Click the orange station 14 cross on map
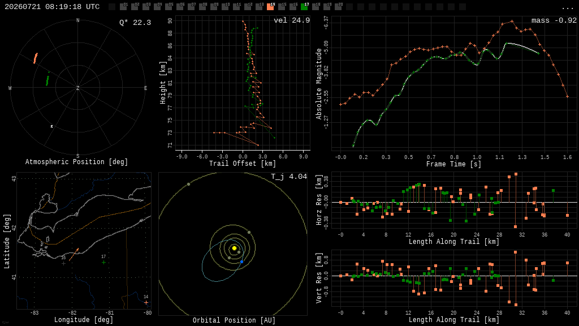Viewport: 579px width, 326px height. 146,302
